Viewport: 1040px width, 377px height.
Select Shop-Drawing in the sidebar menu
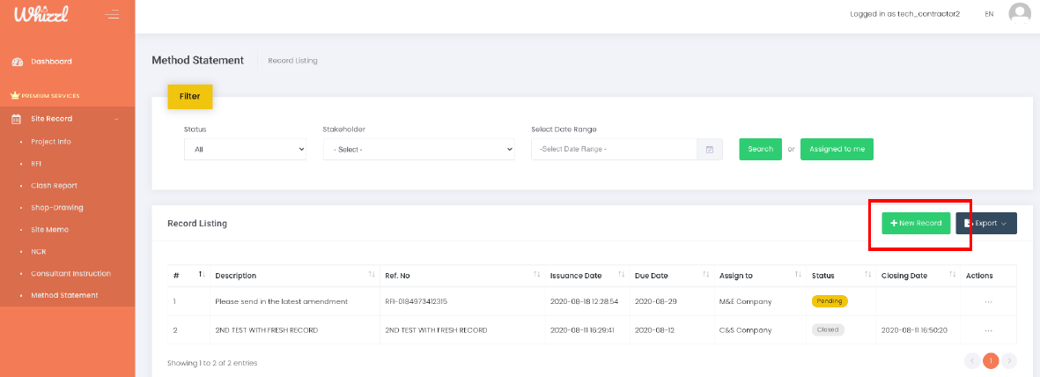[x=56, y=208]
